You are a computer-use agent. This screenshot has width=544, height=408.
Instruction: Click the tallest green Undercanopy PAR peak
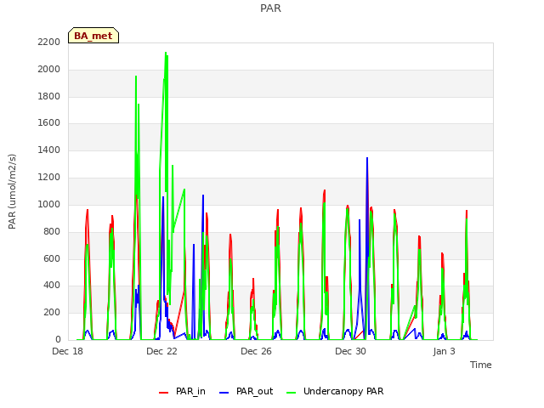(166, 53)
